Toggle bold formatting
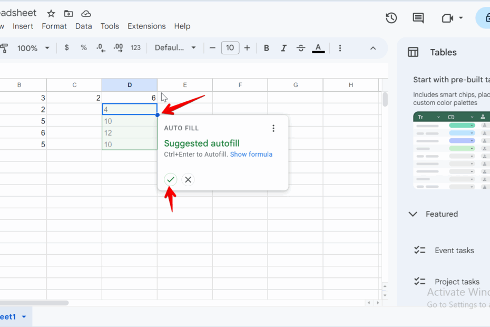490x327 pixels. (x=266, y=48)
